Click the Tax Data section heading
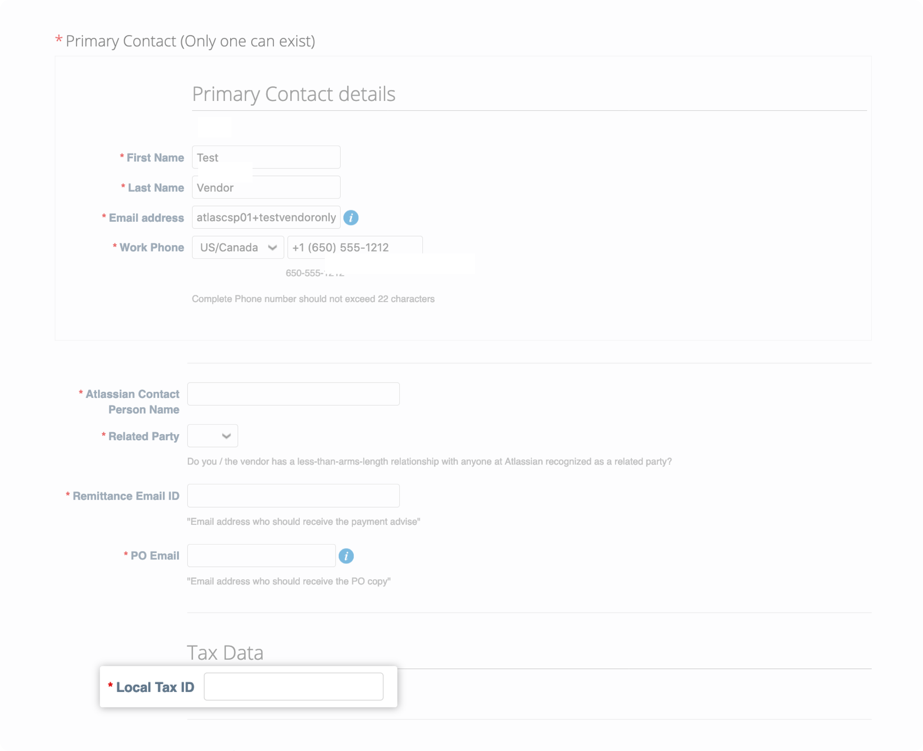The height and width of the screenshot is (751, 923). (x=225, y=652)
